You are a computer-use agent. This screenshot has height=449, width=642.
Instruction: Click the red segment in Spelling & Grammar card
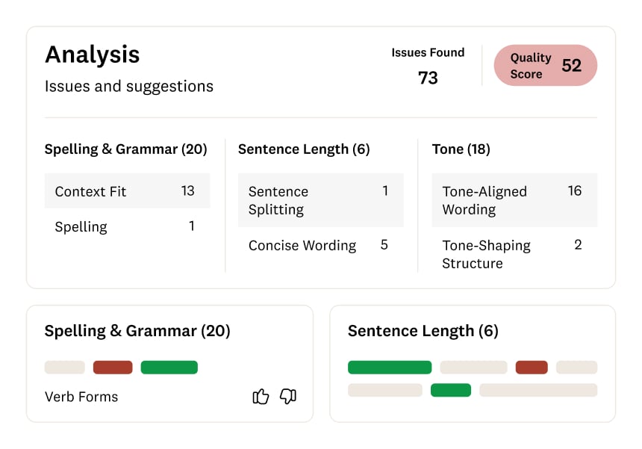tap(113, 368)
